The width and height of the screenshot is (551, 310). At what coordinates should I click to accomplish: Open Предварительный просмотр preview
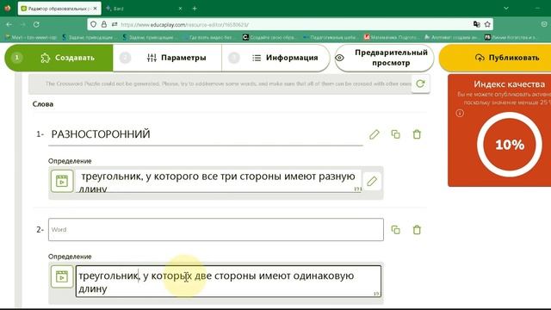pyautogui.click(x=384, y=58)
